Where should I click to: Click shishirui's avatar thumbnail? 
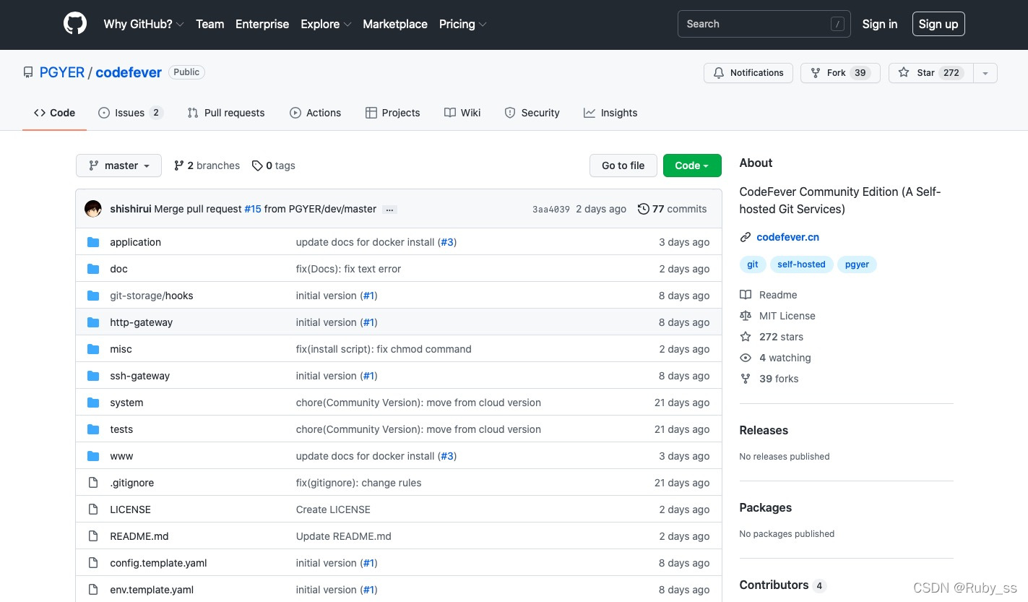93,209
